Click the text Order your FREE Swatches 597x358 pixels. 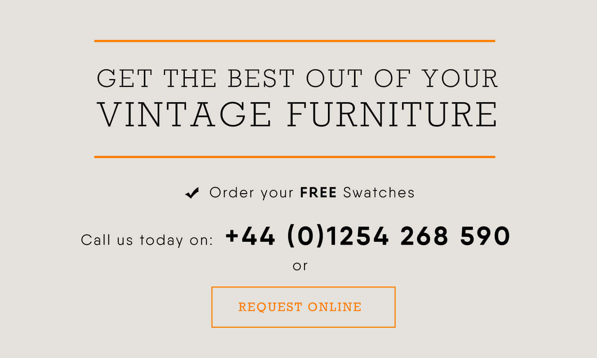click(x=312, y=192)
